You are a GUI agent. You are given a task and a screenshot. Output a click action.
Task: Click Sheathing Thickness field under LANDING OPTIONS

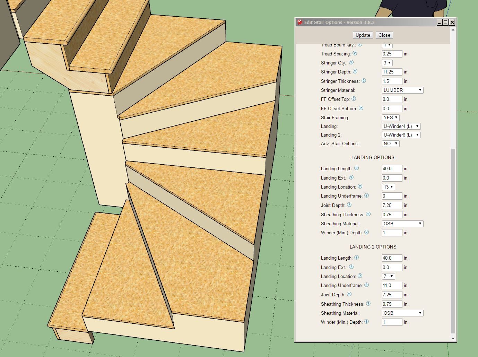(392, 215)
